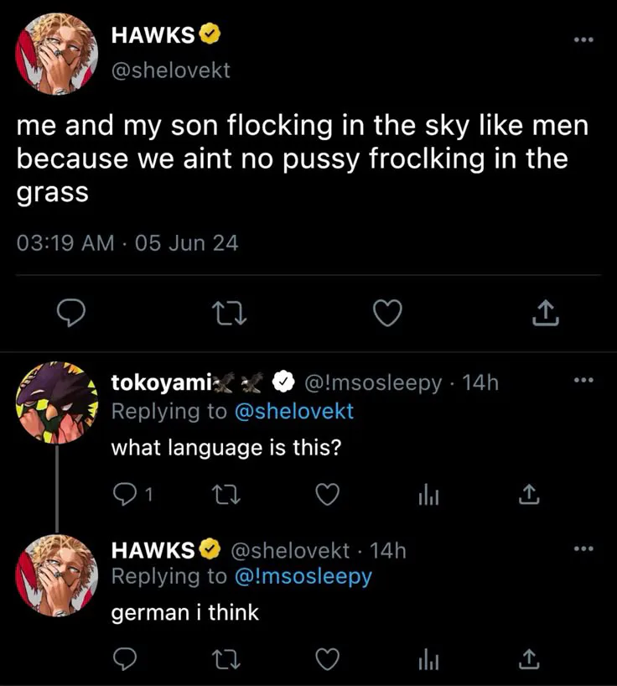Reply to the main HAWKS tweet
This screenshot has height=686, width=617.
pos(73,314)
